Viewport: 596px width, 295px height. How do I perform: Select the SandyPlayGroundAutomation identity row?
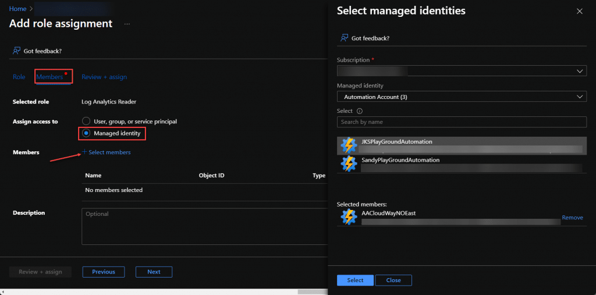(462, 164)
